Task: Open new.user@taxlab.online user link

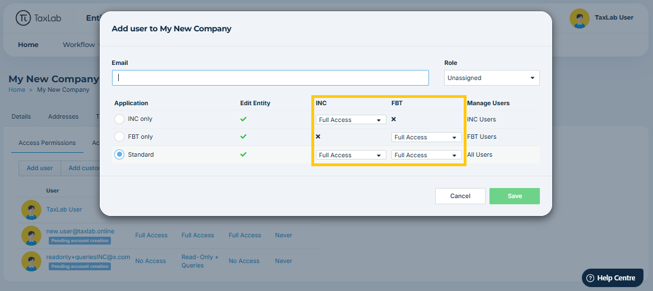Action: point(81,231)
